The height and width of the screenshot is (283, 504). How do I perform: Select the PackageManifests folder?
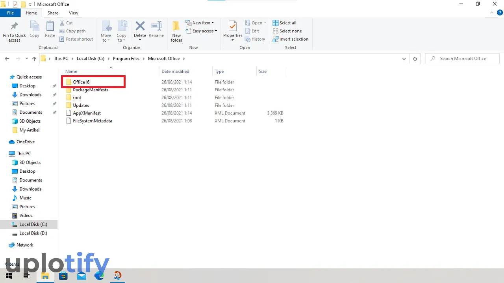90,90
